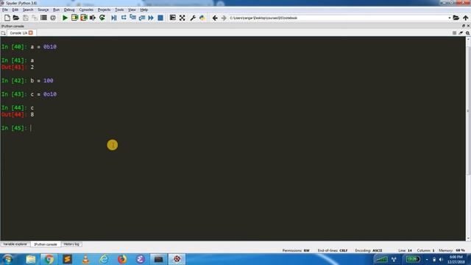This screenshot has height=265, width=471.
Task: Click the Out[44] result value 8
Action: [32, 115]
